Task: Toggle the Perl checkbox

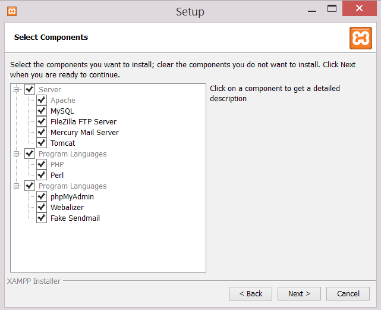Action: pyautogui.click(x=42, y=176)
